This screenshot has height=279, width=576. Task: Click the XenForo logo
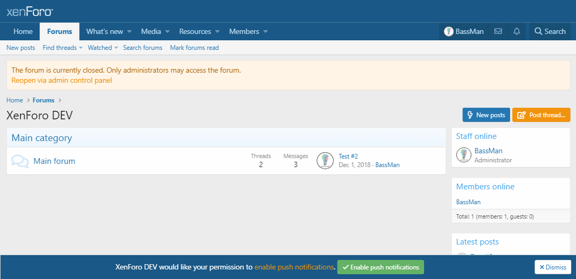pos(30,12)
